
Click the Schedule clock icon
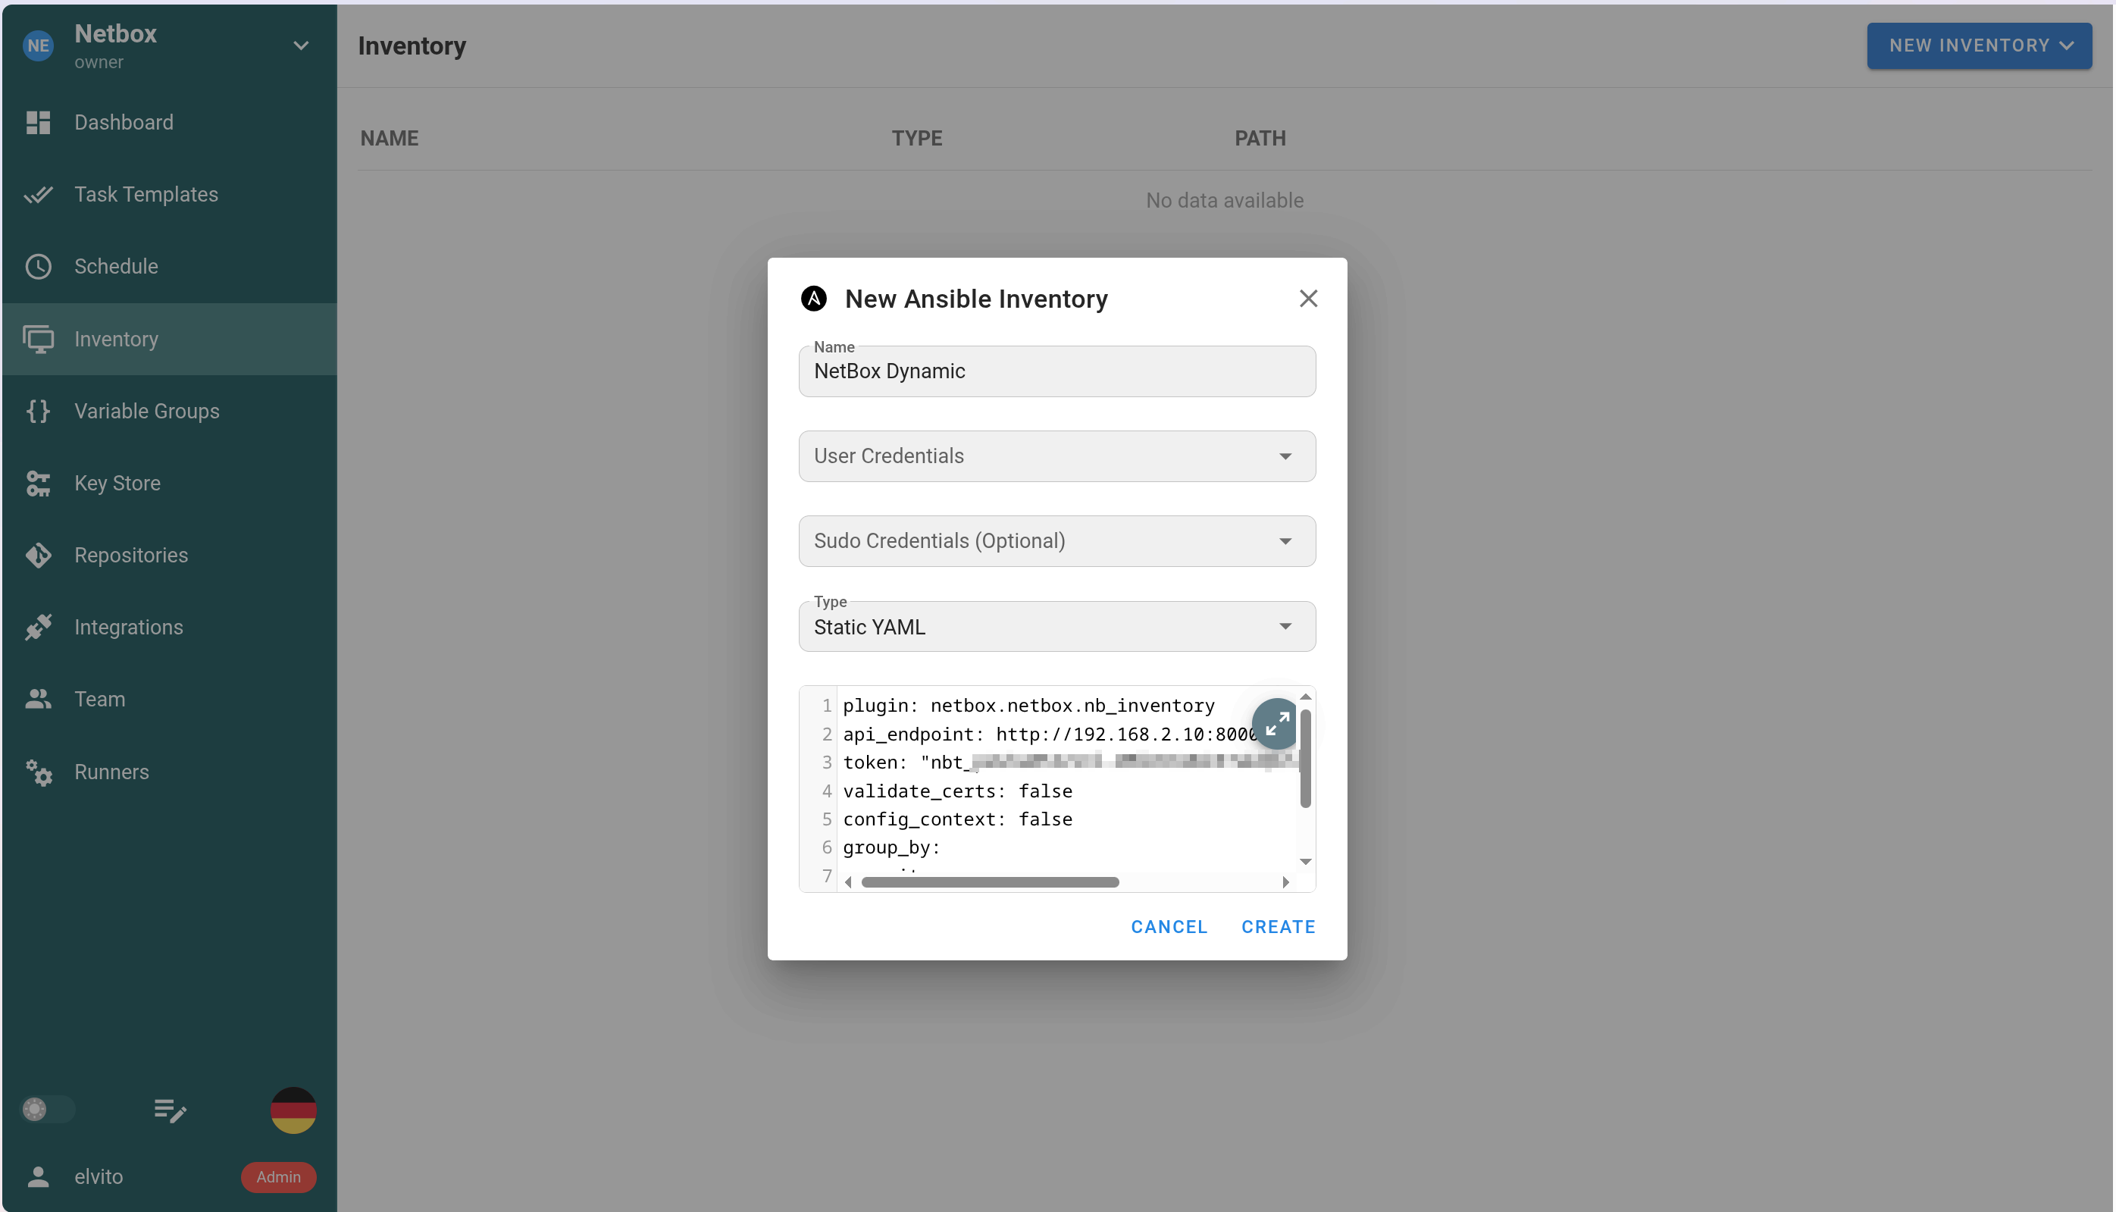pyautogui.click(x=39, y=266)
